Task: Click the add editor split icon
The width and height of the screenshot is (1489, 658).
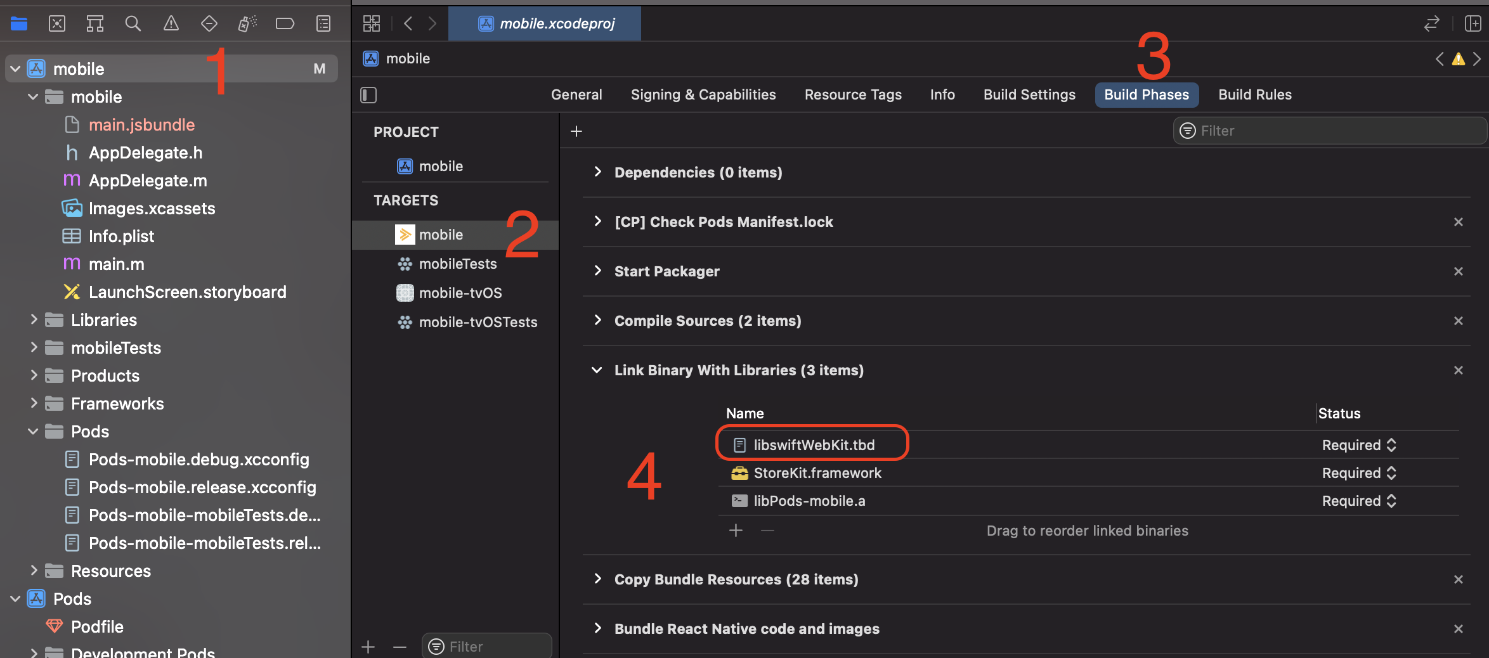Action: click(x=1473, y=24)
